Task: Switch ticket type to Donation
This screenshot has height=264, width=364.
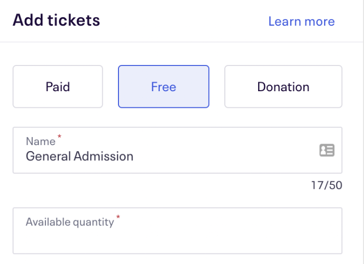Action: point(283,87)
